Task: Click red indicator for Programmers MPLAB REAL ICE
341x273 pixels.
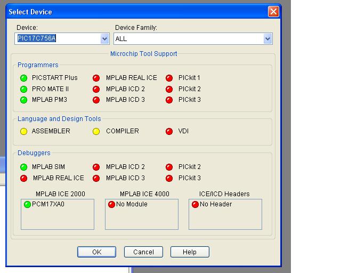Action: point(96,78)
